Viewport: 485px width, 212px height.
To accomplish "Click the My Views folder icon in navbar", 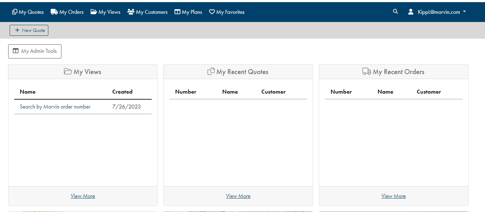I will point(94,12).
